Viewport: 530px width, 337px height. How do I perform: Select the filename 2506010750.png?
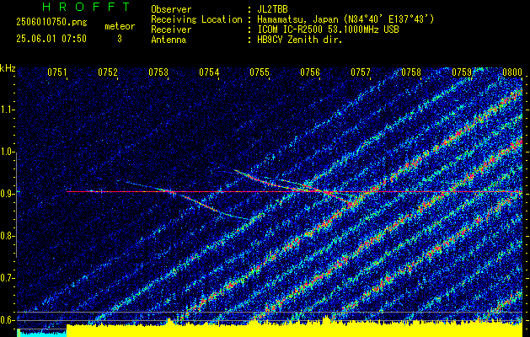[51, 22]
